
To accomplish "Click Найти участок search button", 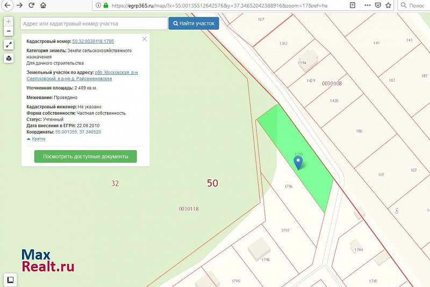I will [193, 24].
